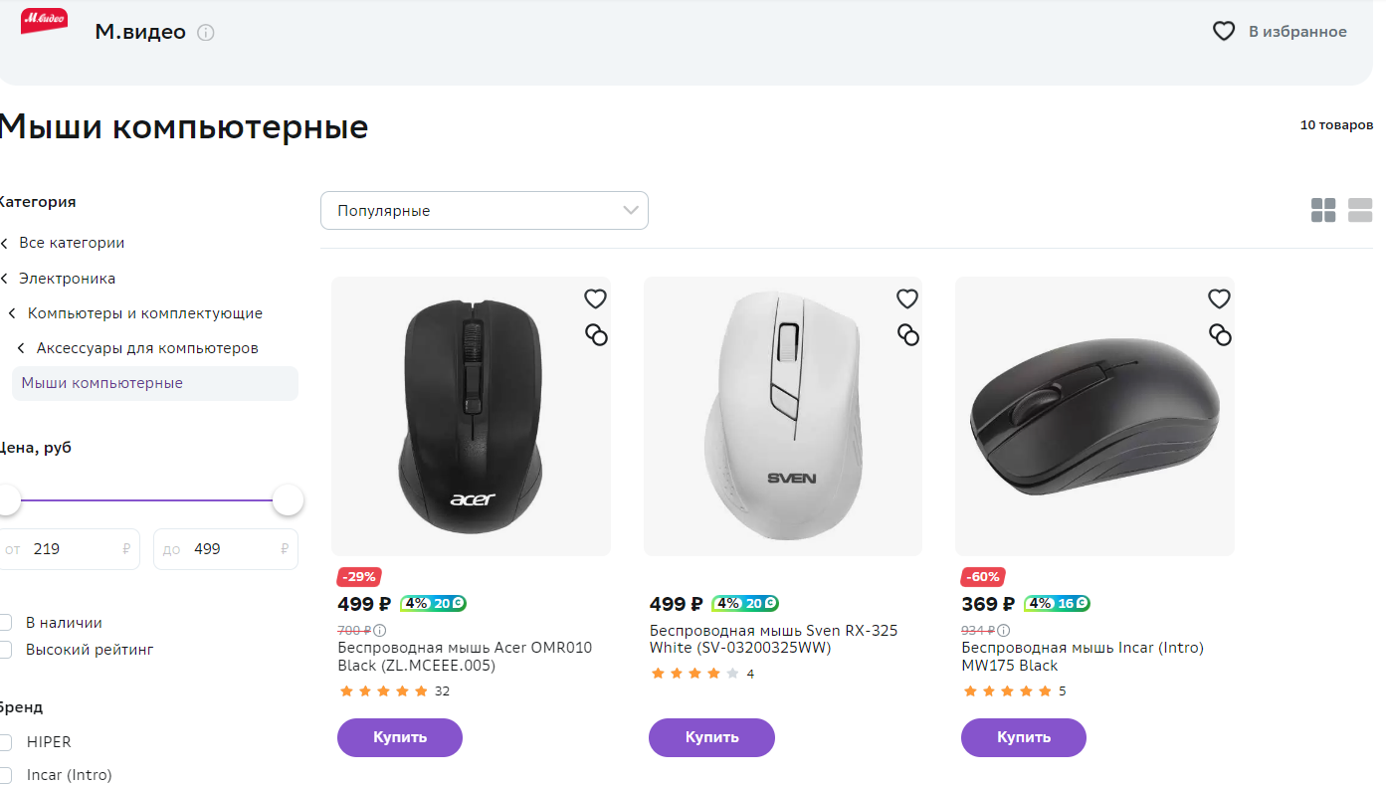Switch to grid view layout icon

tap(1323, 210)
